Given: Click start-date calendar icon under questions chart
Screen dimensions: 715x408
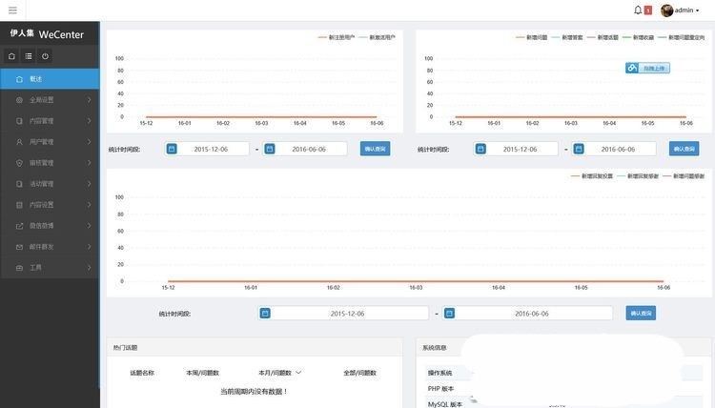Looking at the screenshot, I should tap(480, 149).
